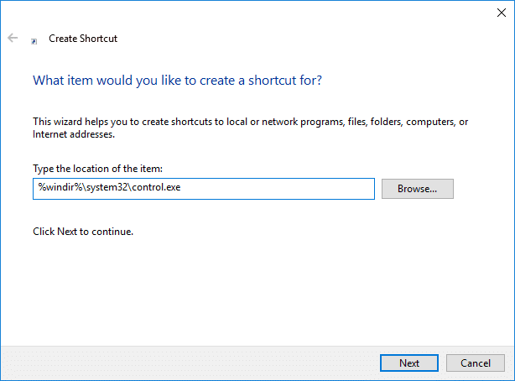Click 'control.exe' inside the location field
The image size is (515, 381).
coord(156,189)
